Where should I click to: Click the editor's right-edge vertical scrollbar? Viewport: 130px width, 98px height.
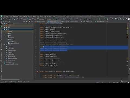coord(128,51)
